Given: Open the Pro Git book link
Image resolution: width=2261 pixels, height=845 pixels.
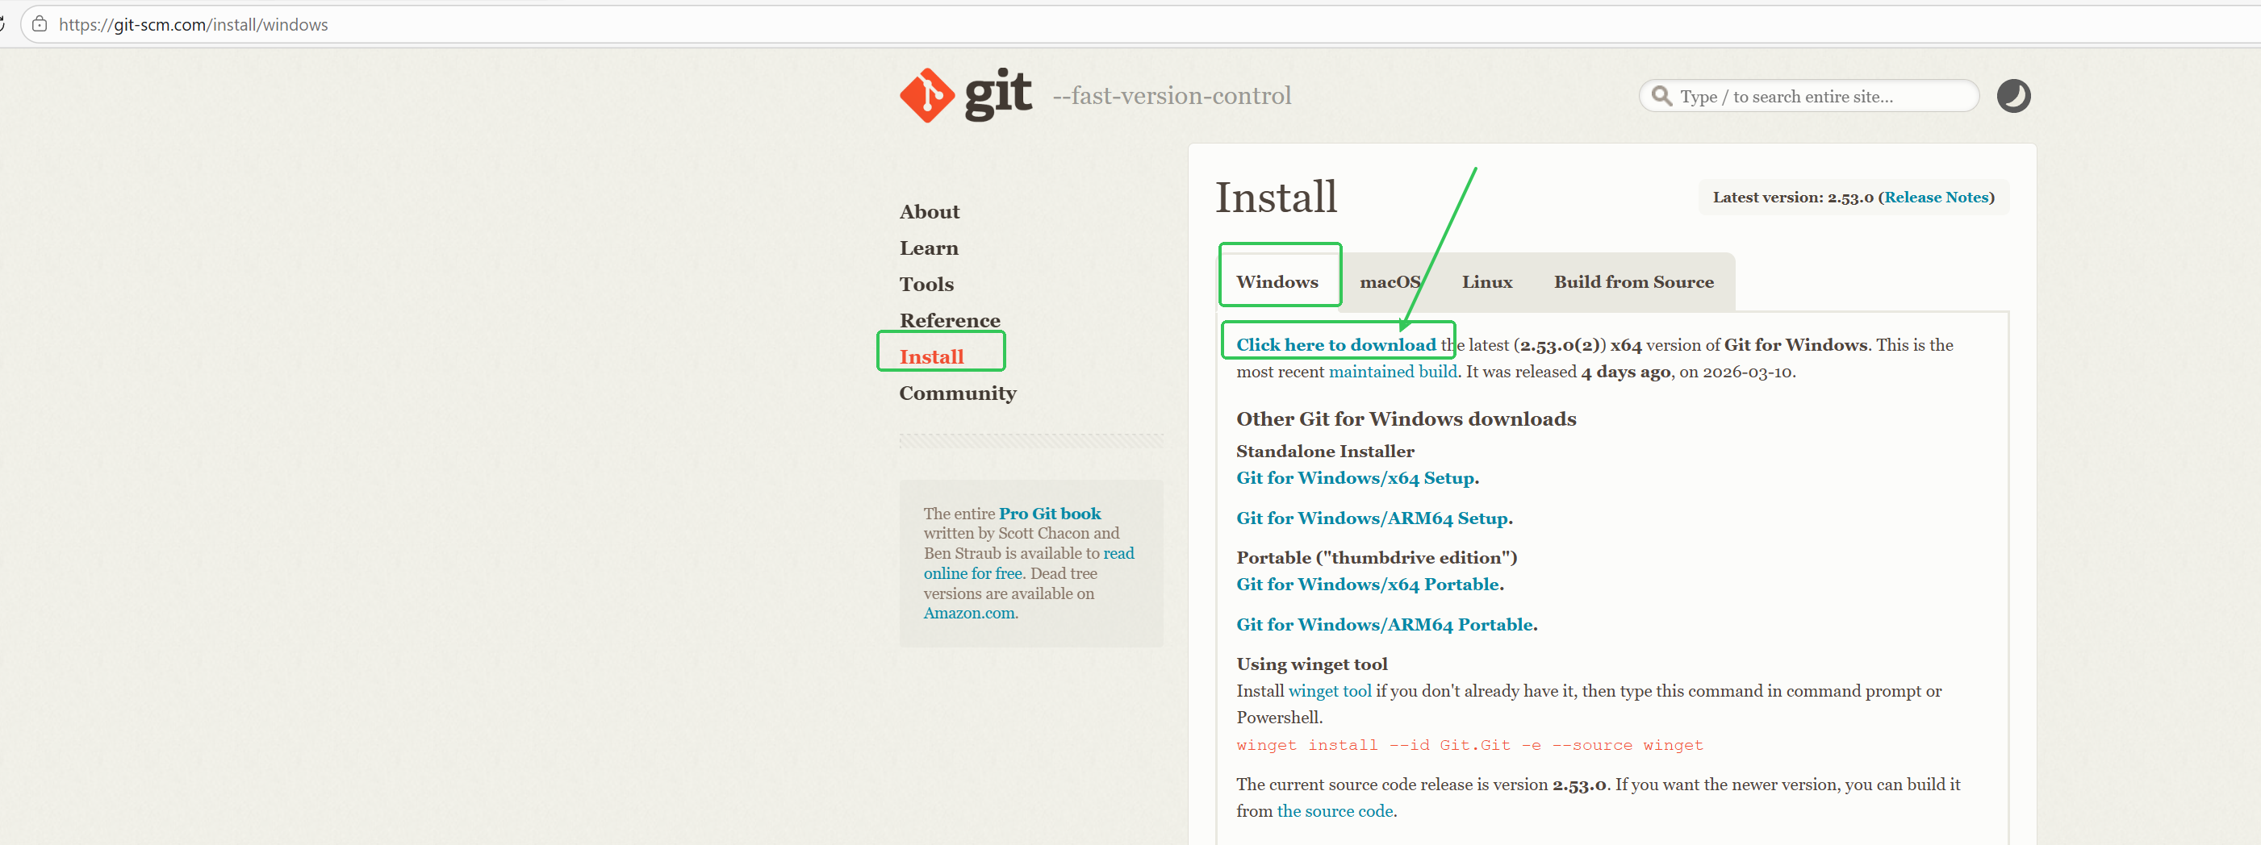Looking at the screenshot, I should (1050, 514).
